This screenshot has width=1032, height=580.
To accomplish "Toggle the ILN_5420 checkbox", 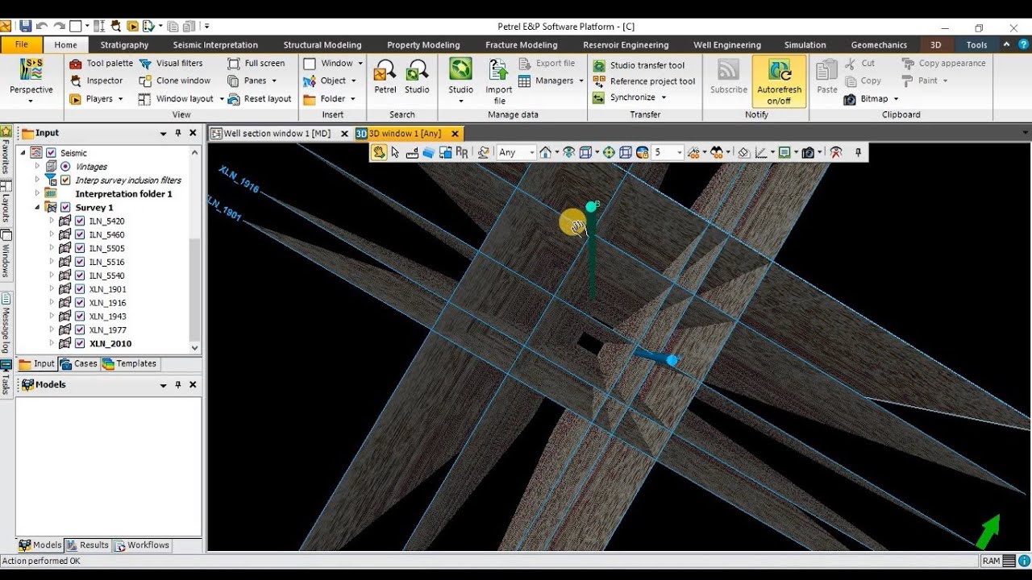I will [80, 221].
